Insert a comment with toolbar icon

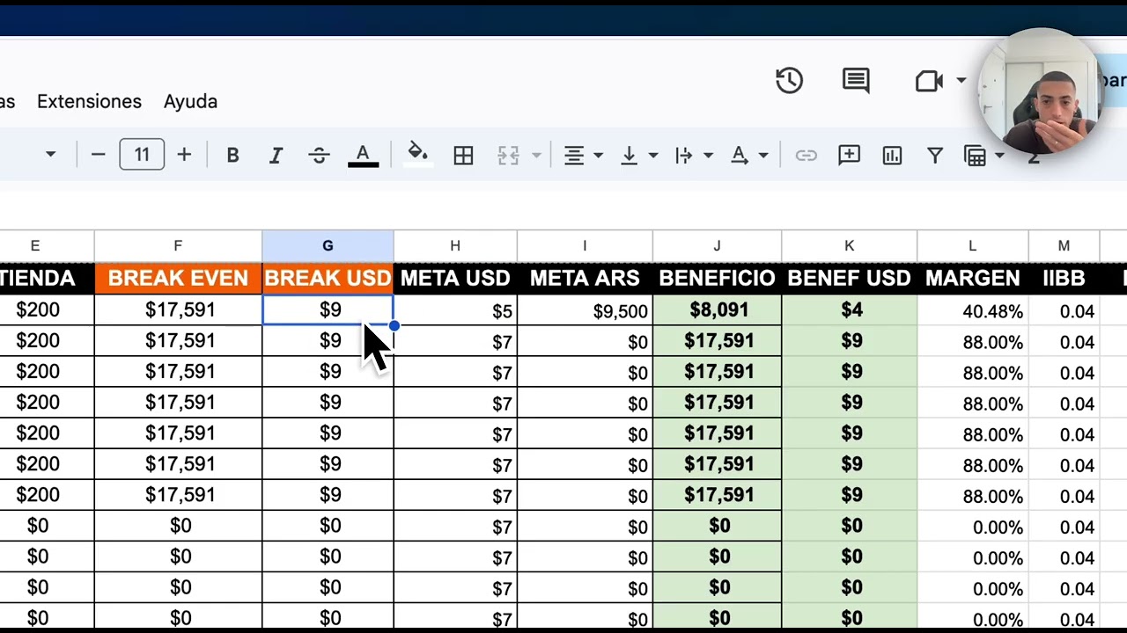849,156
